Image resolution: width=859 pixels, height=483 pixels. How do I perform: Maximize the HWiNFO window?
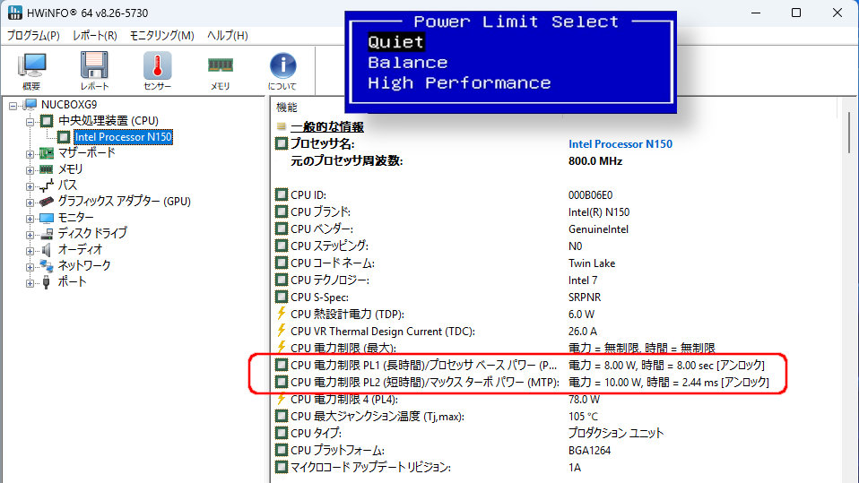[x=796, y=13]
